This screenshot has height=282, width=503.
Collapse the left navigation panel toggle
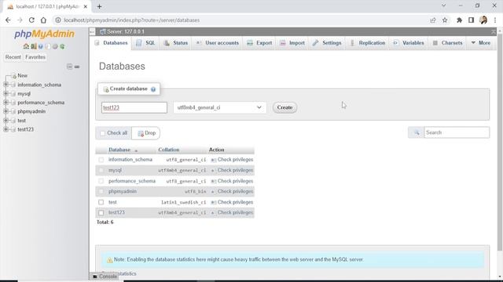pyautogui.click(x=93, y=31)
